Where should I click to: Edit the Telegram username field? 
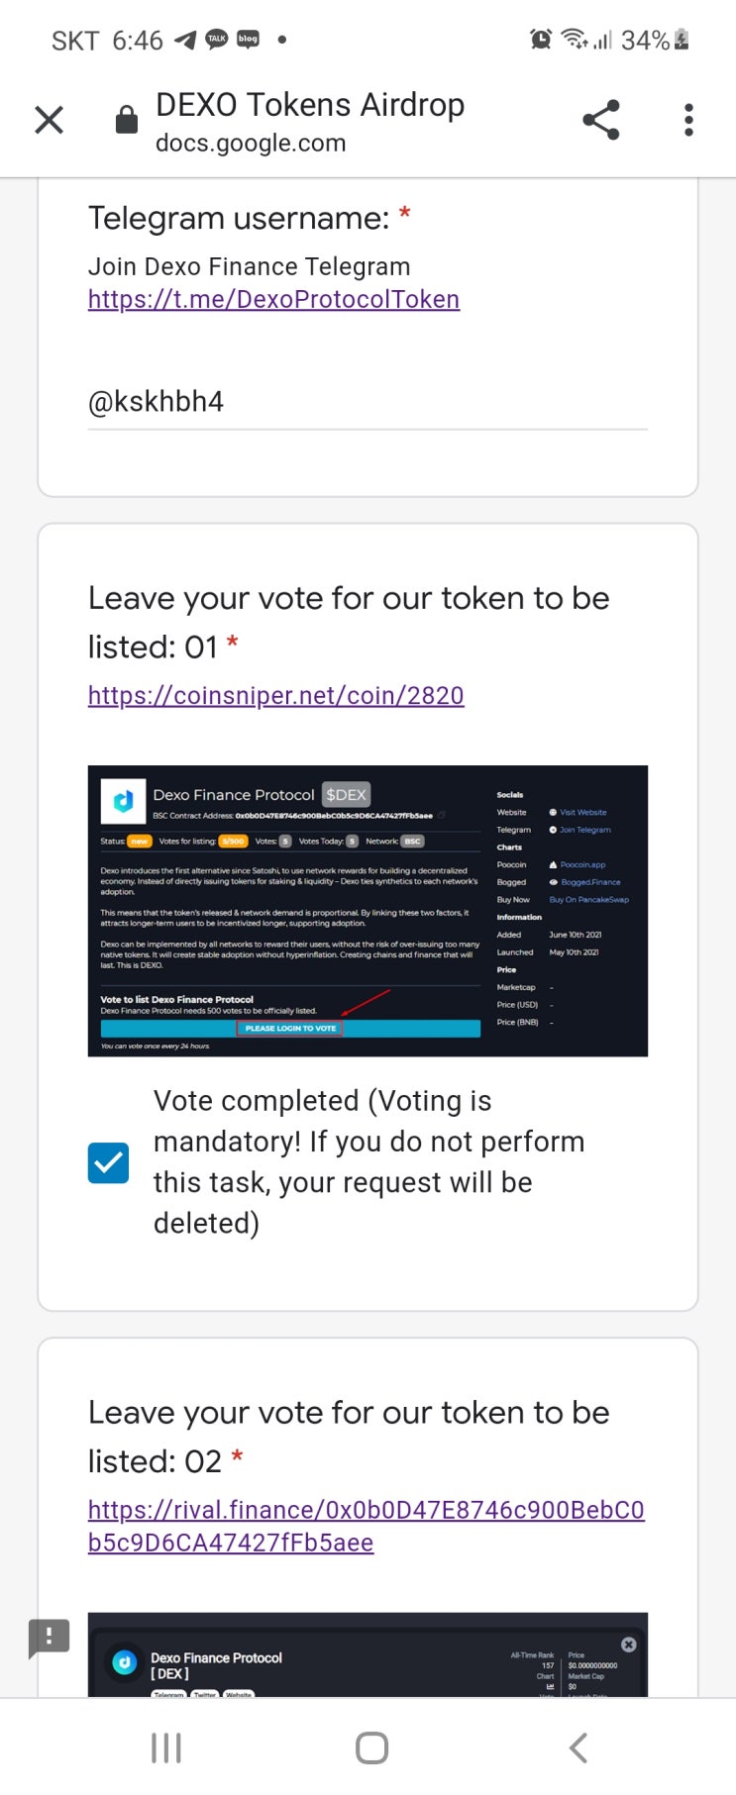(x=368, y=402)
